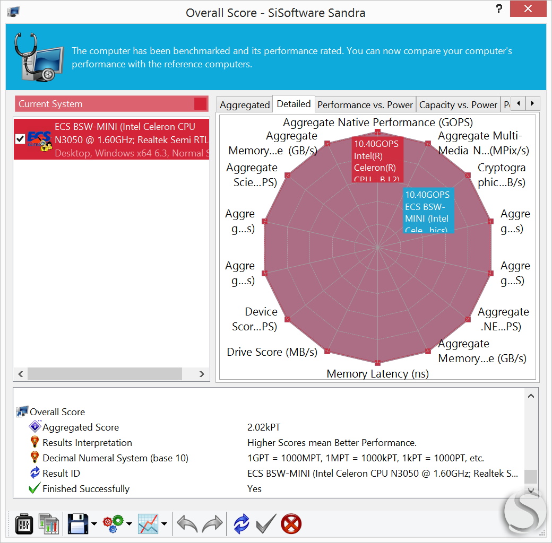Viewport: 552px width, 543px height.
Task: Select the Aggregated Score row label
Action: pos(81,427)
